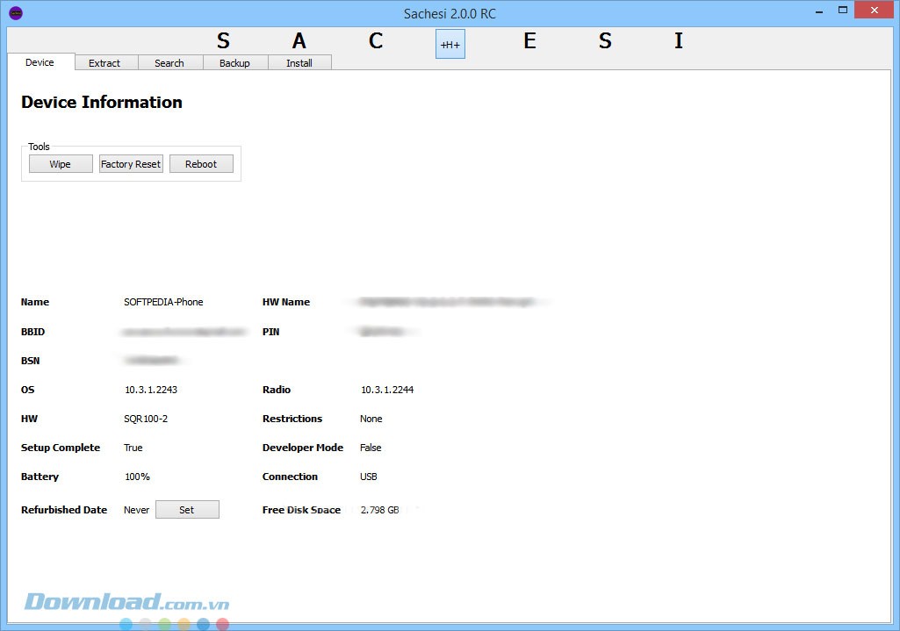Image resolution: width=900 pixels, height=631 pixels.
Task: Open the Install tab
Action: click(299, 63)
